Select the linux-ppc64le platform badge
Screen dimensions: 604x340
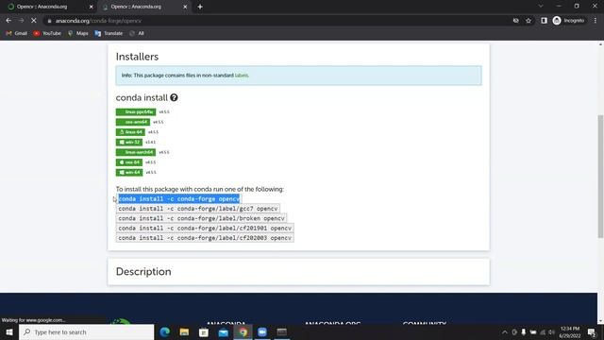coord(136,111)
